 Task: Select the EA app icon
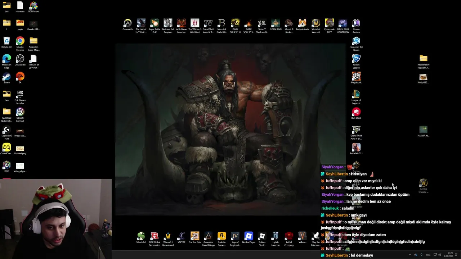[x=20, y=78]
